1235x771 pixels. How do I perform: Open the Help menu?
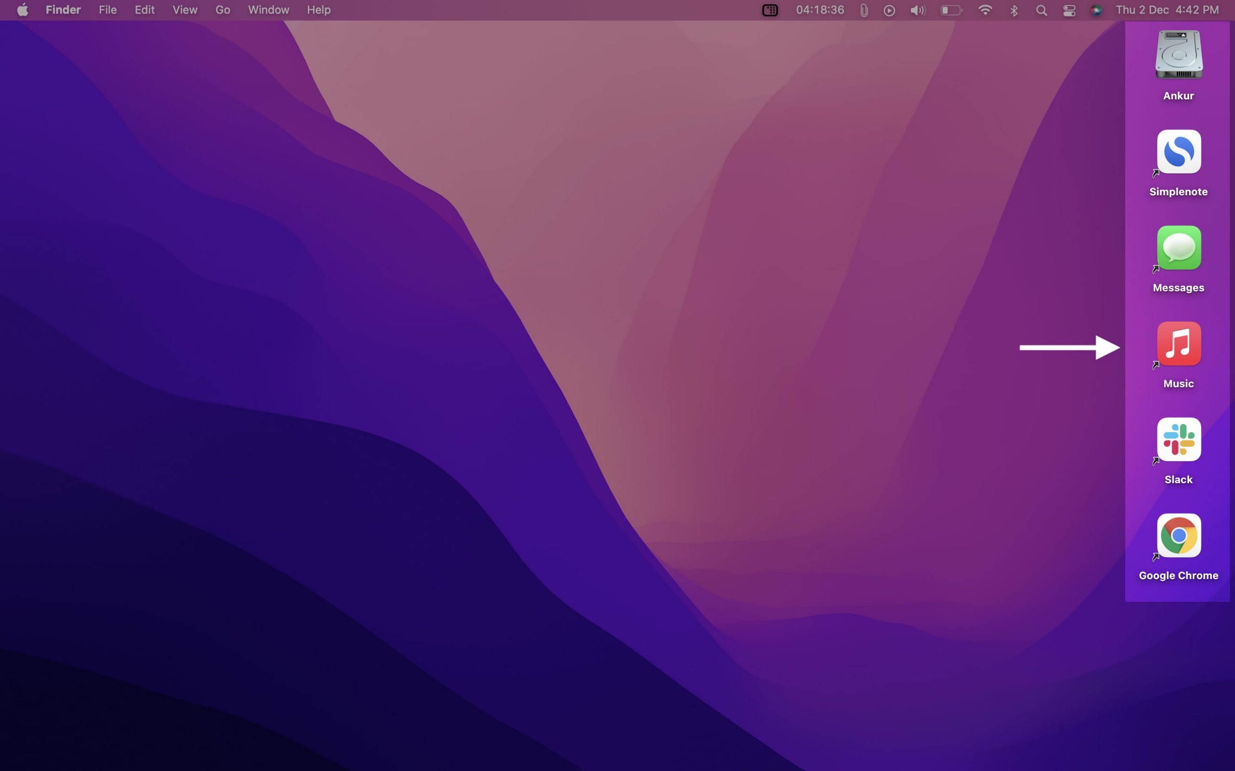click(317, 10)
